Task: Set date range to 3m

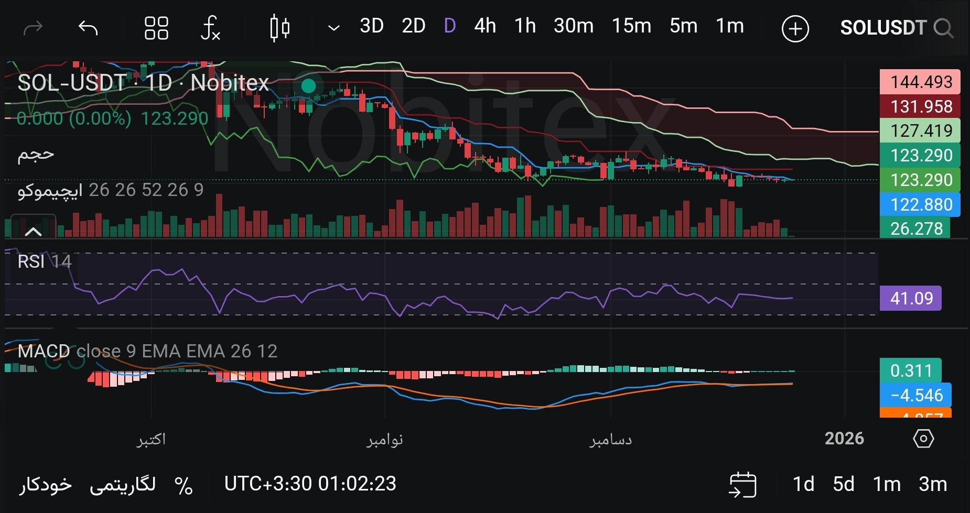Action: (x=932, y=484)
